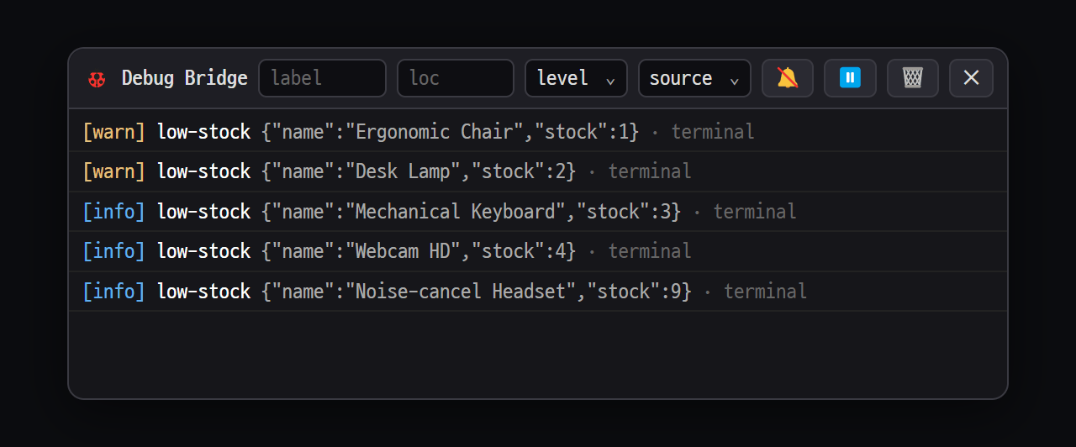Click low-stock label on Desk Lamp row

point(204,171)
